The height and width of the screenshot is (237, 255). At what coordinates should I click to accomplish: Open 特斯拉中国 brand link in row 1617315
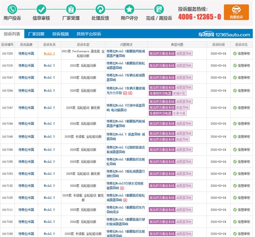[26, 66]
